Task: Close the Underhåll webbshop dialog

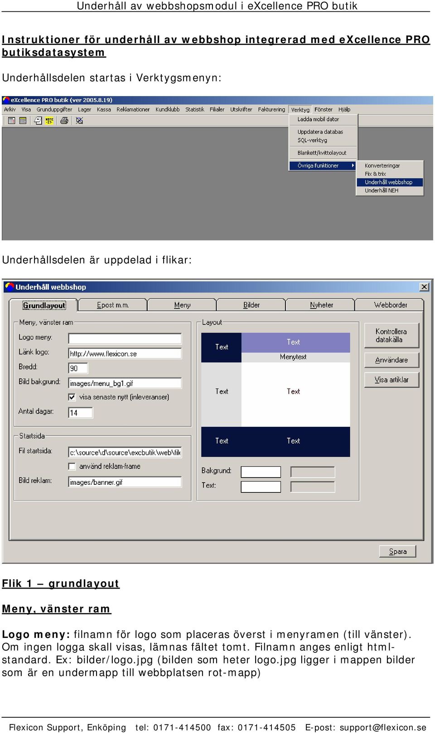Action: pyautogui.click(x=424, y=287)
